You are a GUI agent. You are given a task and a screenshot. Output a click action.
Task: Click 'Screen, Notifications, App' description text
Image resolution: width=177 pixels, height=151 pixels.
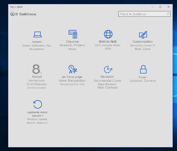(37, 46)
